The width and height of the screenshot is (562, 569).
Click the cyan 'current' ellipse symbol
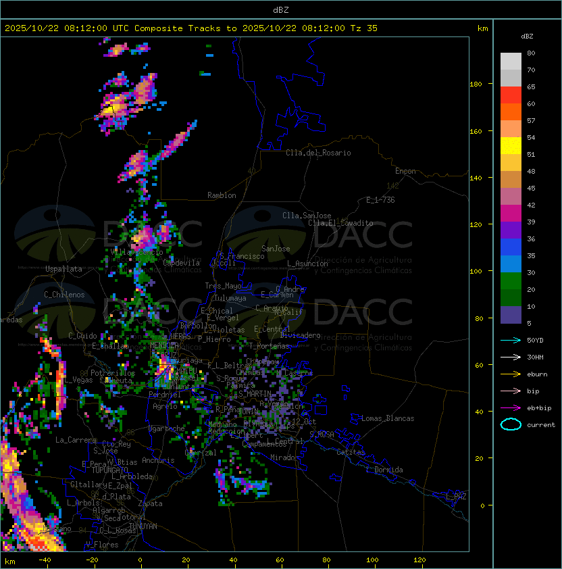tap(511, 424)
